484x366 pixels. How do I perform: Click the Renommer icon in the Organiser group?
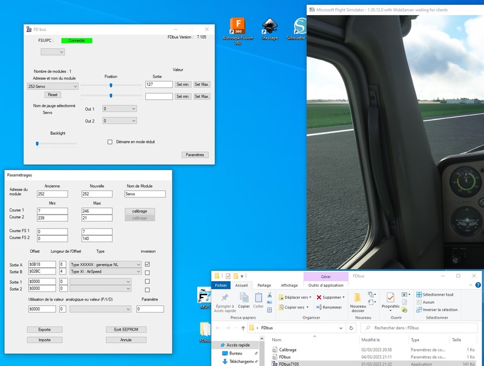coord(319,307)
